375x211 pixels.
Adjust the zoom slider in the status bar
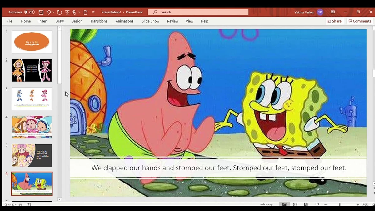[x=340, y=205]
